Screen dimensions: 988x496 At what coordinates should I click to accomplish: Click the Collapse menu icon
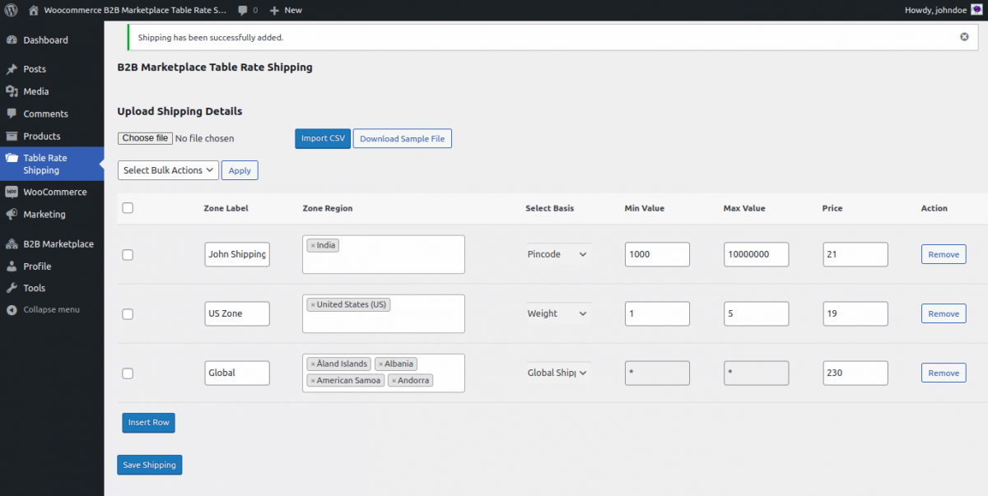pyautogui.click(x=12, y=310)
